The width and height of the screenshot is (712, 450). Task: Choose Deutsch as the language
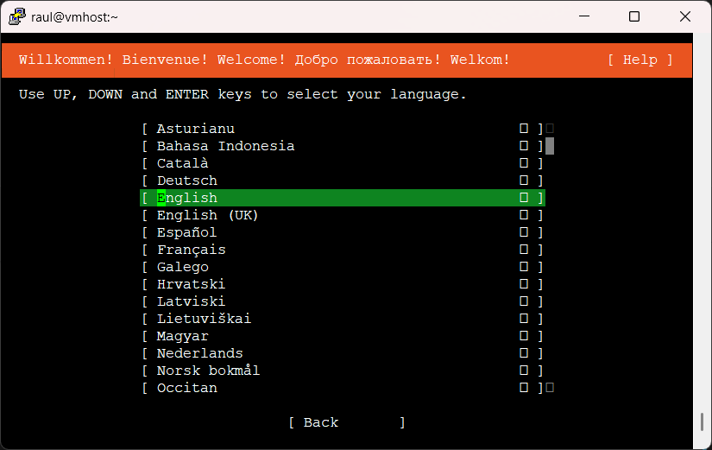click(x=187, y=181)
